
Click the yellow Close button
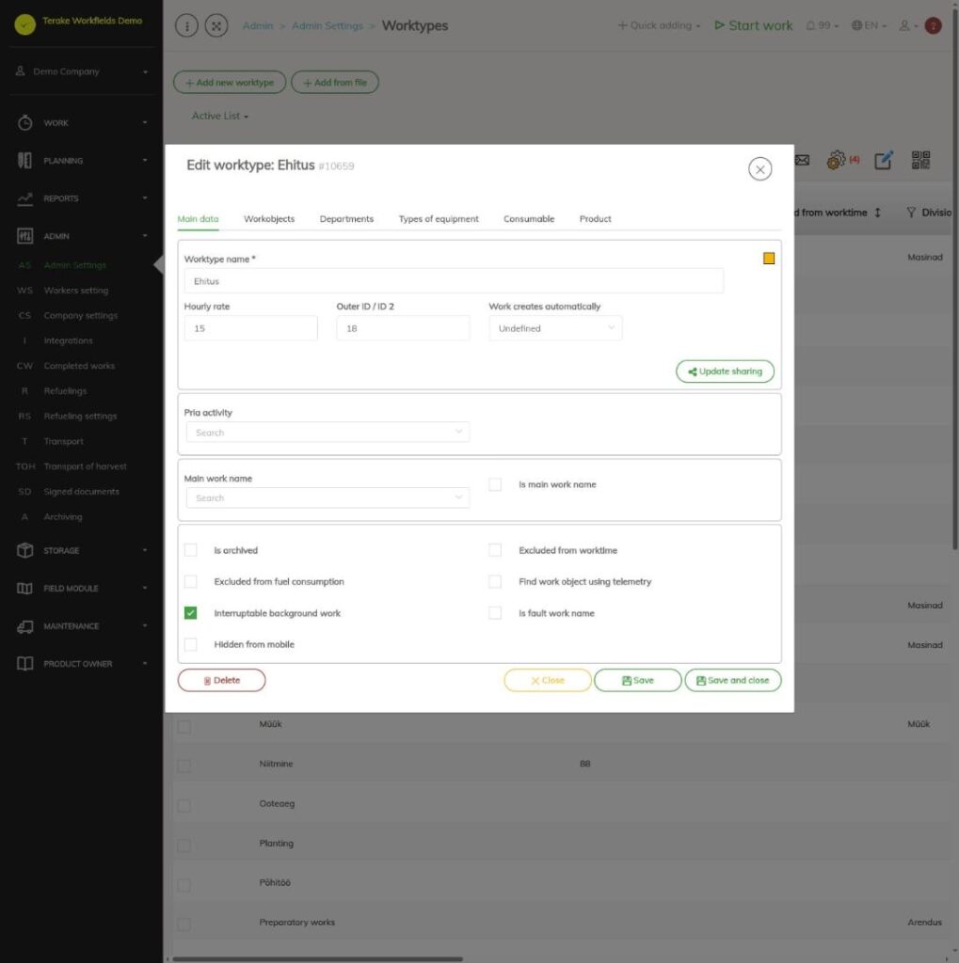pyautogui.click(x=547, y=681)
